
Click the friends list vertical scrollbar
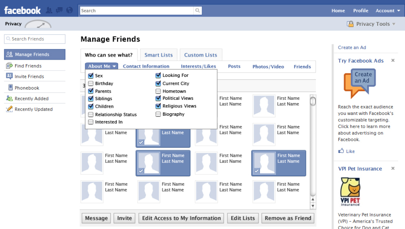(313, 152)
